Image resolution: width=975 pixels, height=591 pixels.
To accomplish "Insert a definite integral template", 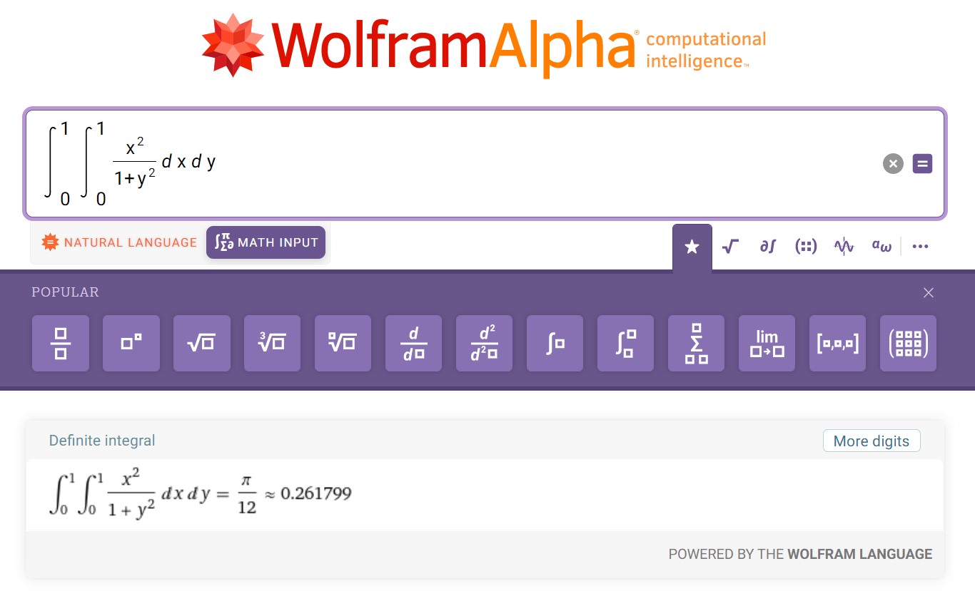I will (626, 344).
